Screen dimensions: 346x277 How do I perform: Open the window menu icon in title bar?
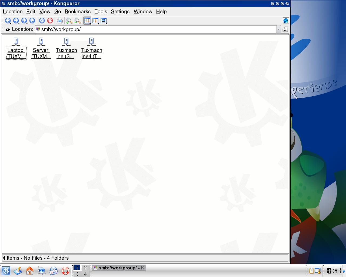click(3, 4)
